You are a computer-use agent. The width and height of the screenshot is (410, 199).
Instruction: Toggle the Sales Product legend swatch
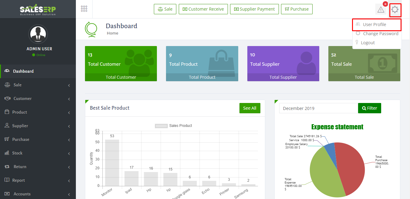[x=161, y=126]
